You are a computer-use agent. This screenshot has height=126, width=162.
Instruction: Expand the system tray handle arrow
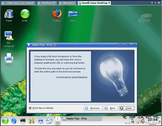(129, 117)
